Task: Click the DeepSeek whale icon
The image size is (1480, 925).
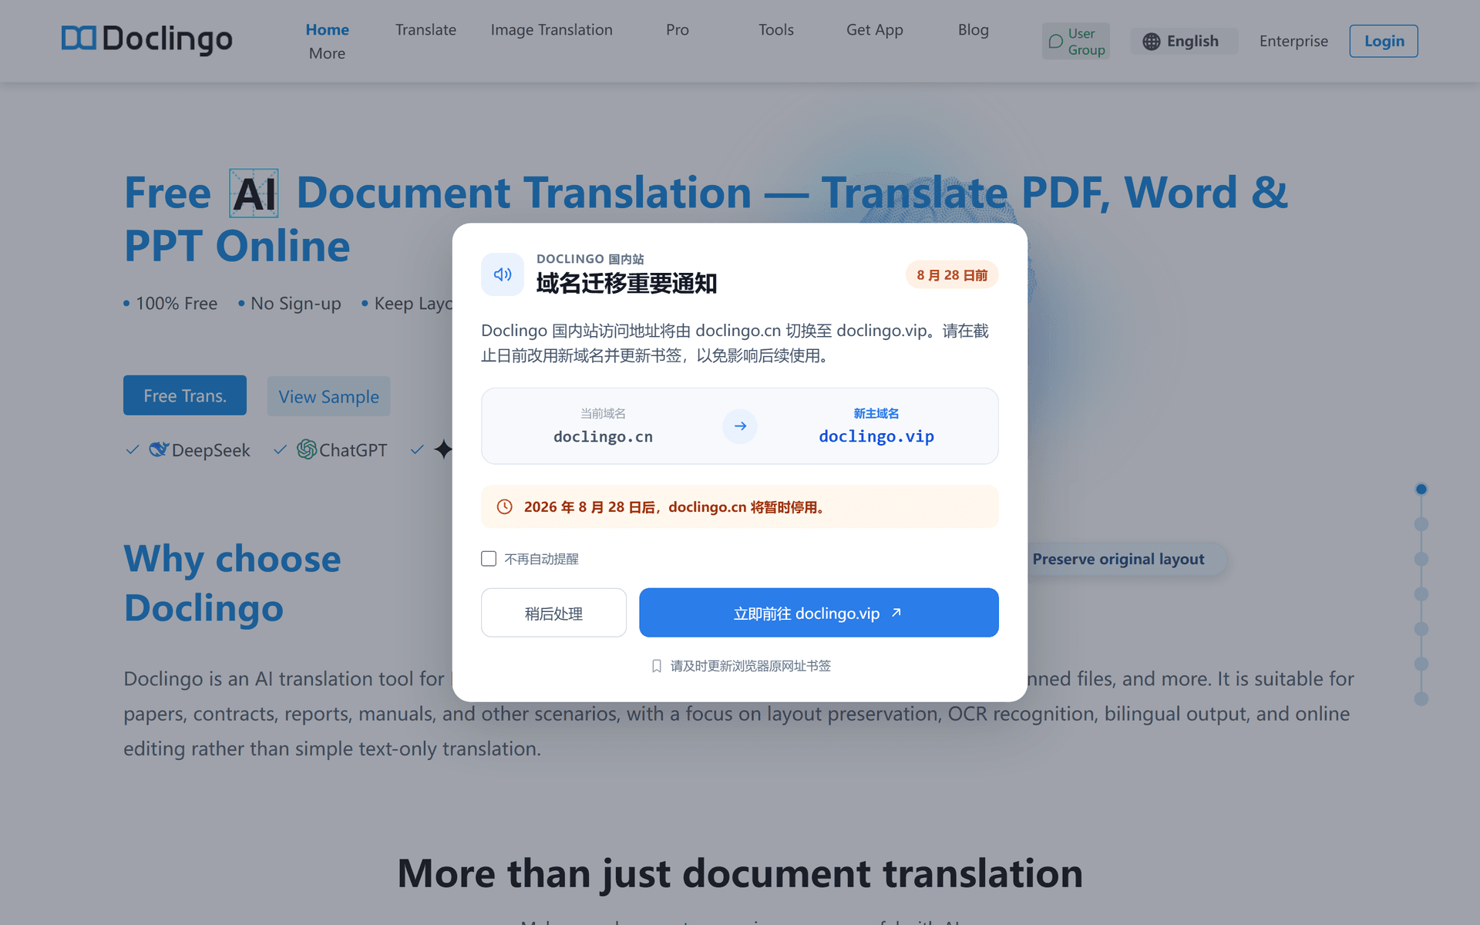Action: 159,449
